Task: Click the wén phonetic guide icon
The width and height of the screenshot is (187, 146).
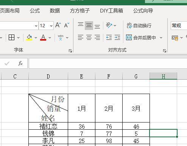Action: point(61,38)
